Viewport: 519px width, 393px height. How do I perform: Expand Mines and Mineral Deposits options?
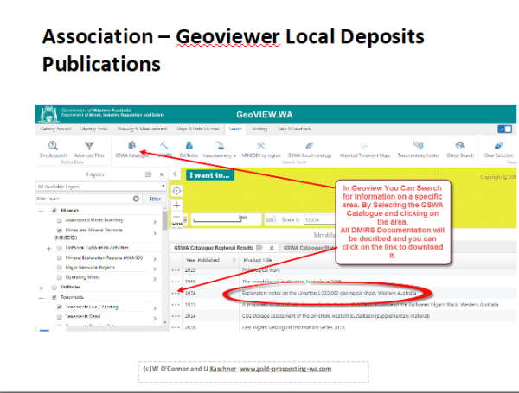point(155,233)
